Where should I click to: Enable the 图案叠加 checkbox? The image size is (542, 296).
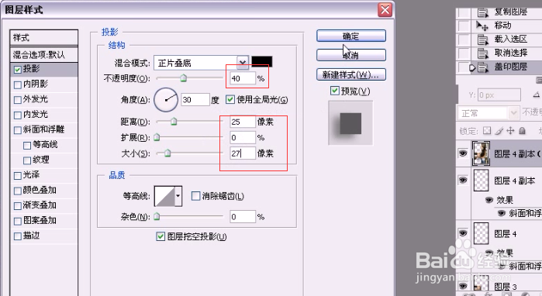[18, 222]
